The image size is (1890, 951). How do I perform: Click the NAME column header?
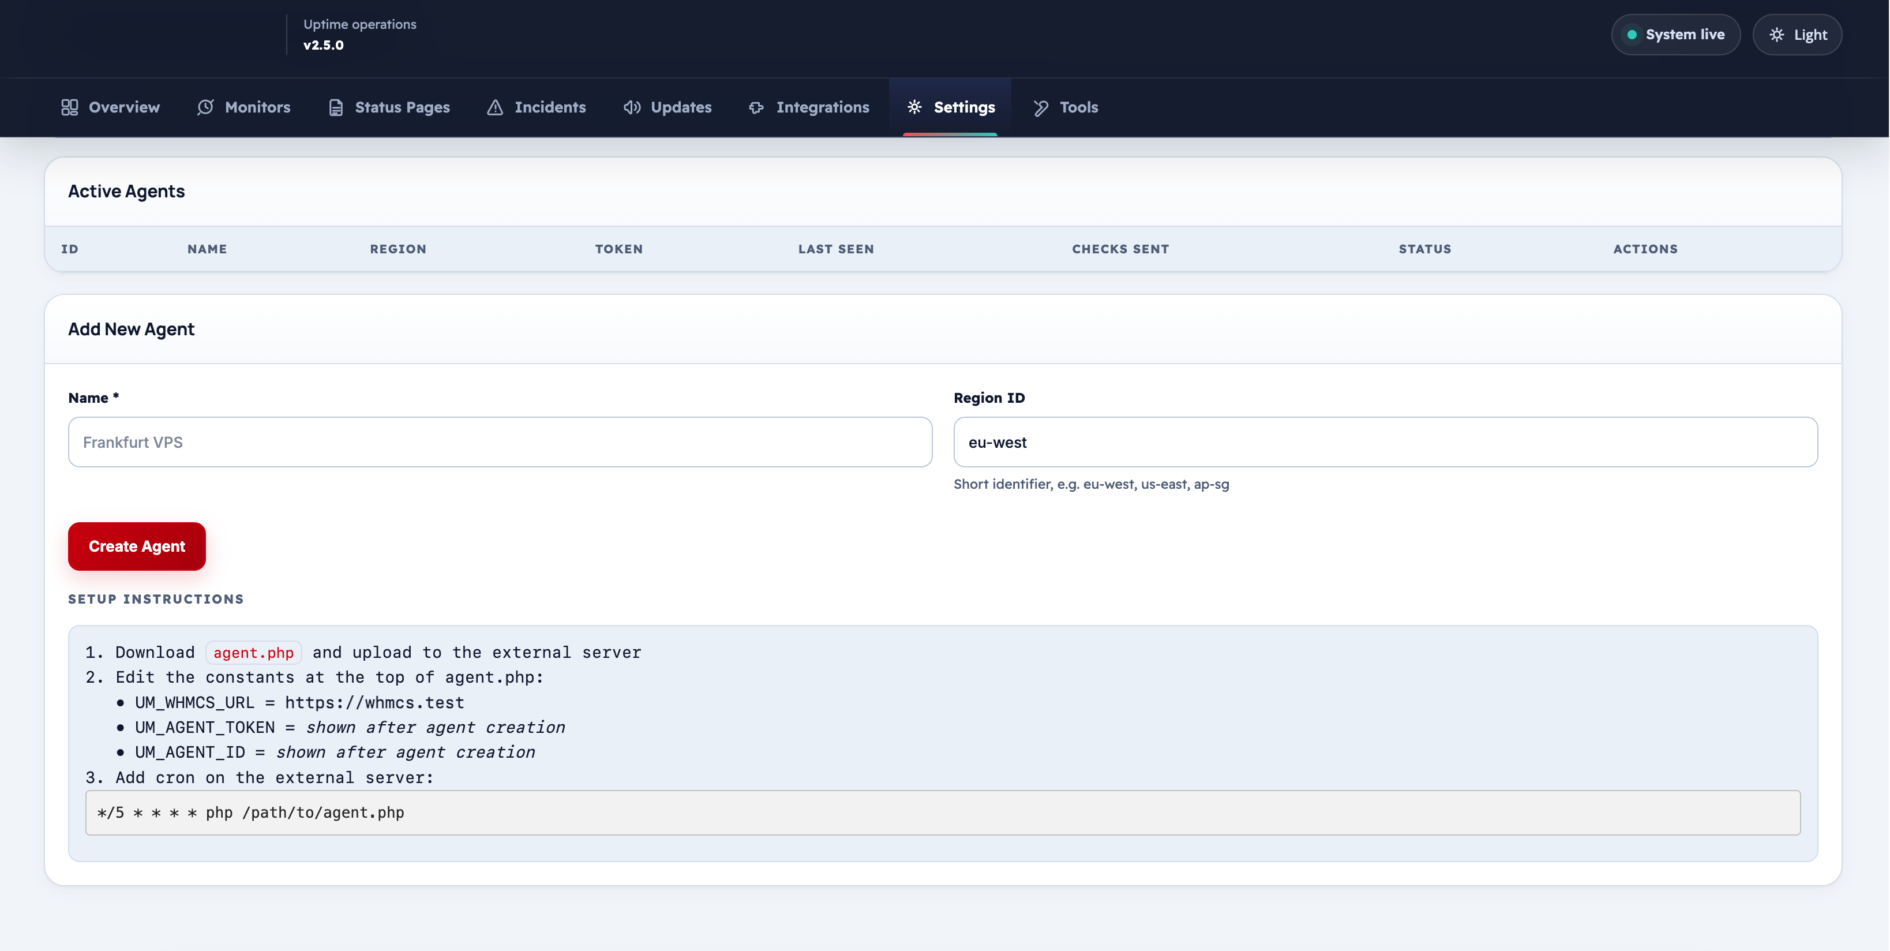pos(207,249)
